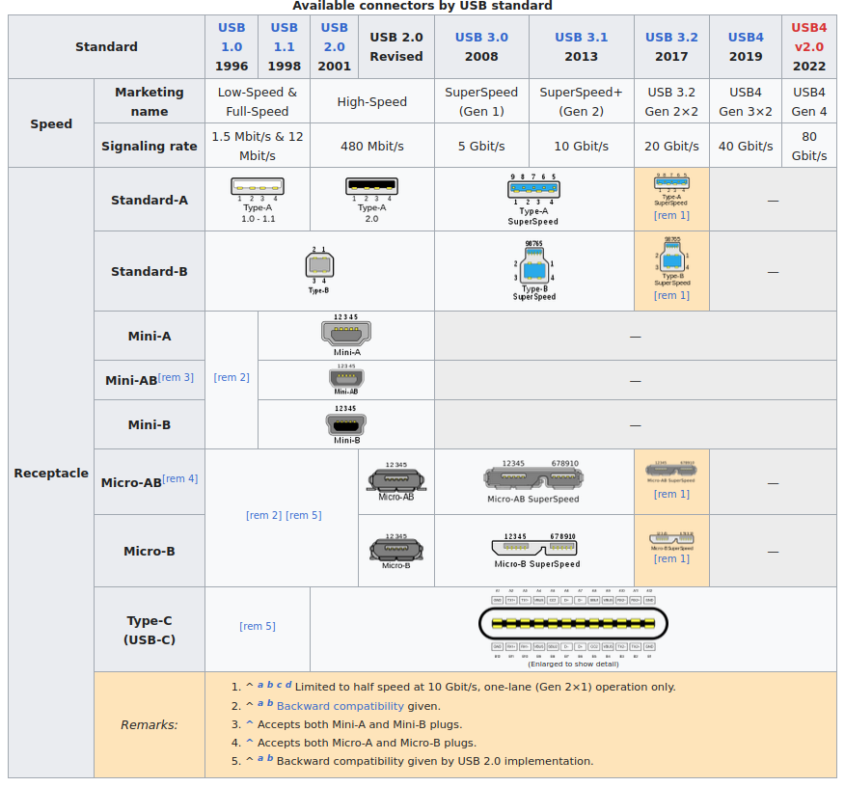Click the [rem 4] reference beside Micro-AB
This screenshot has width=845, height=787.
(x=180, y=478)
